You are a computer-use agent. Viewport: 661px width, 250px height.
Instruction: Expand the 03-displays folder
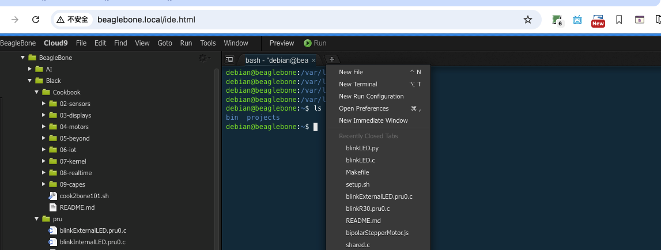point(44,115)
